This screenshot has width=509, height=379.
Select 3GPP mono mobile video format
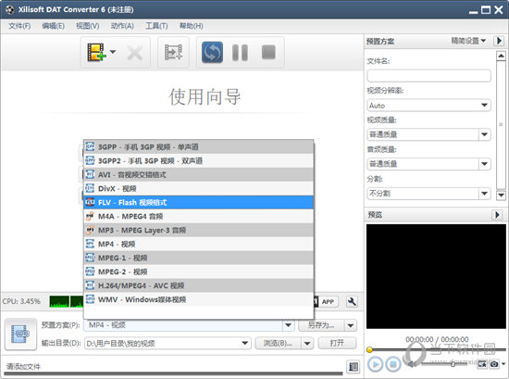199,147
